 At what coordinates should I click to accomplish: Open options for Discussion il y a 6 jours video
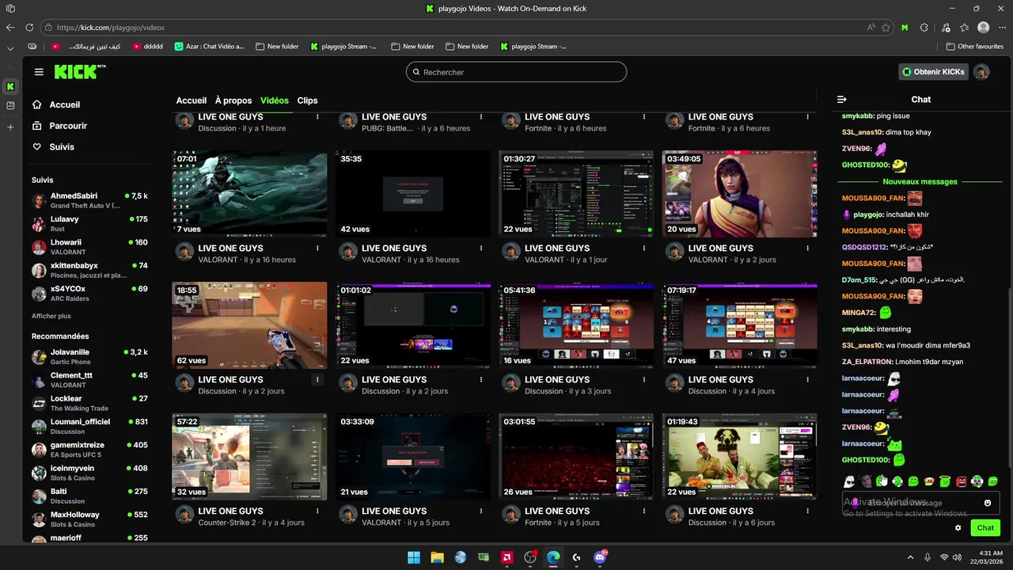(807, 511)
